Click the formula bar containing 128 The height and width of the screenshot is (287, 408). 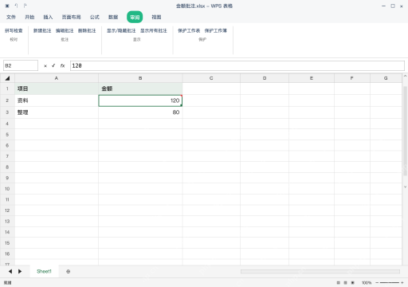(x=237, y=65)
